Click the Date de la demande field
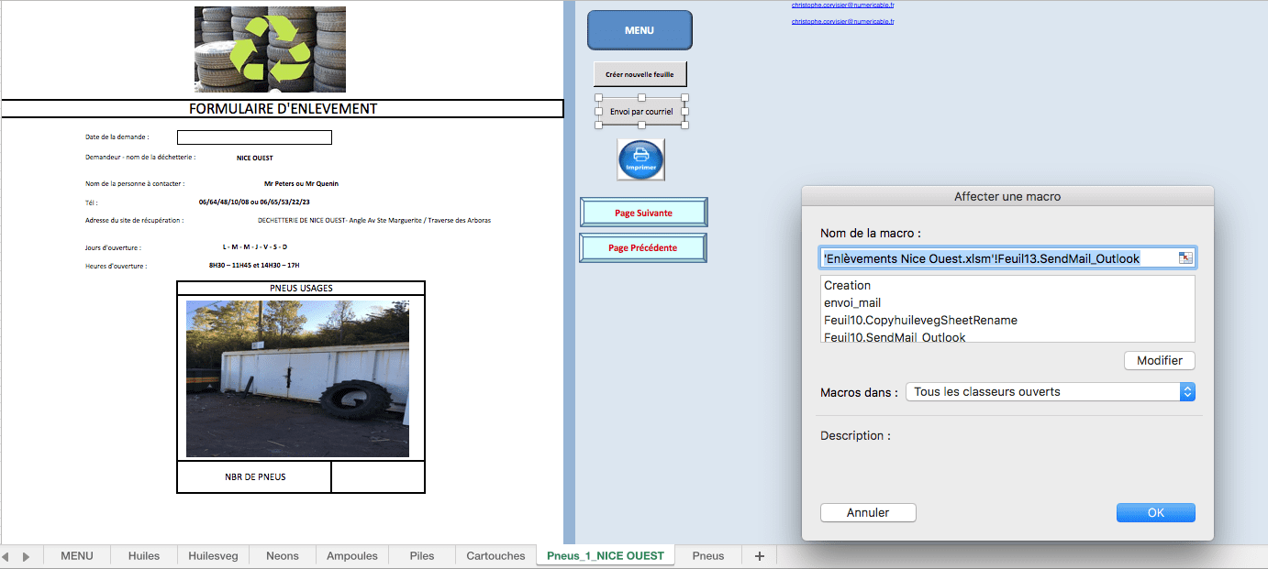This screenshot has width=1268, height=569. point(254,137)
